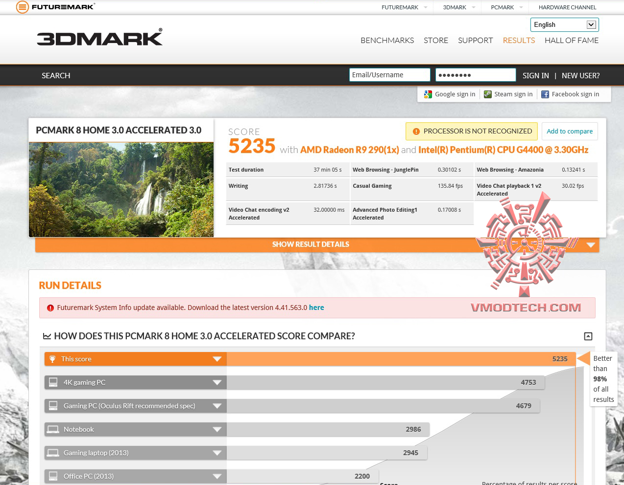Collapse the score comparison section with square arrow icon
The height and width of the screenshot is (485, 624).
point(588,336)
